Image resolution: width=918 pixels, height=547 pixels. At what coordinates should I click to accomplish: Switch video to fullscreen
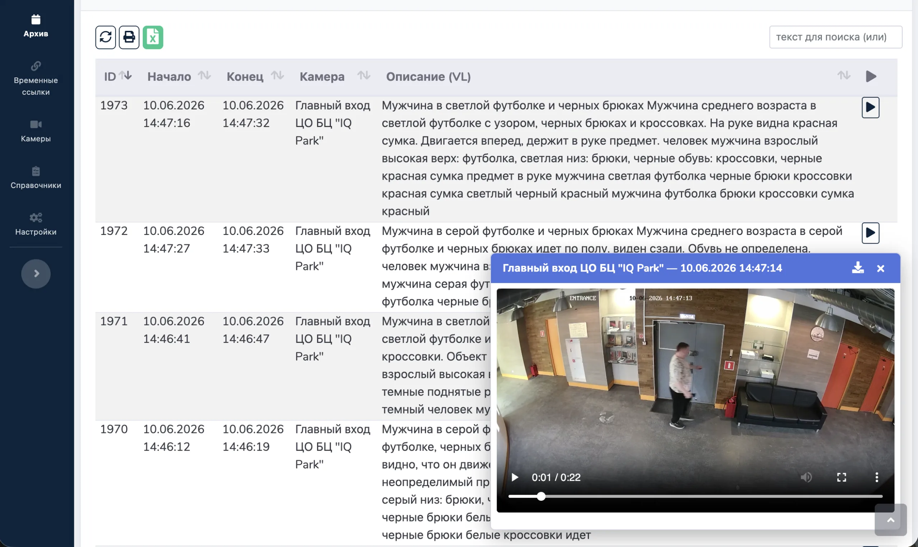tap(841, 477)
